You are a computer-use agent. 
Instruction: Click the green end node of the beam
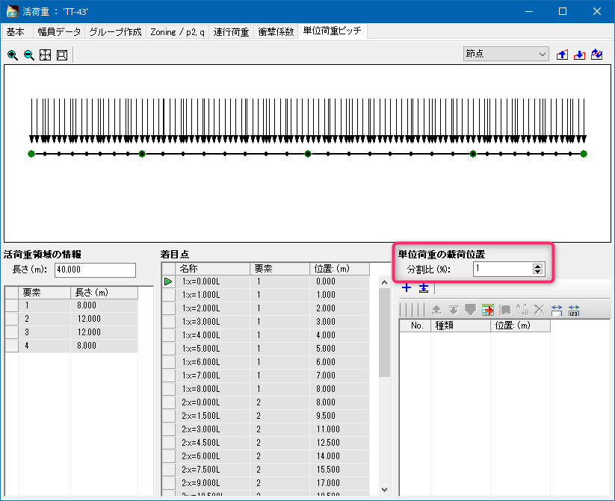pos(584,154)
